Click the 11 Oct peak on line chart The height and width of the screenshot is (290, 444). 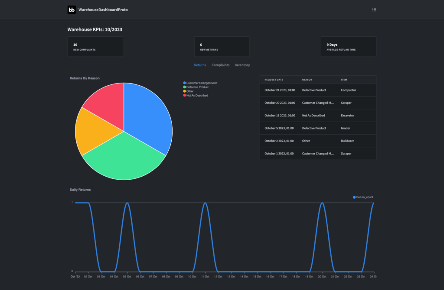coord(205,203)
